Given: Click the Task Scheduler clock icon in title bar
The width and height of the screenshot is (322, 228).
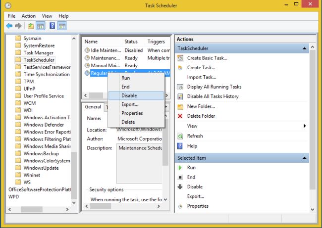Looking at the screenshot, I should point(8,5).
